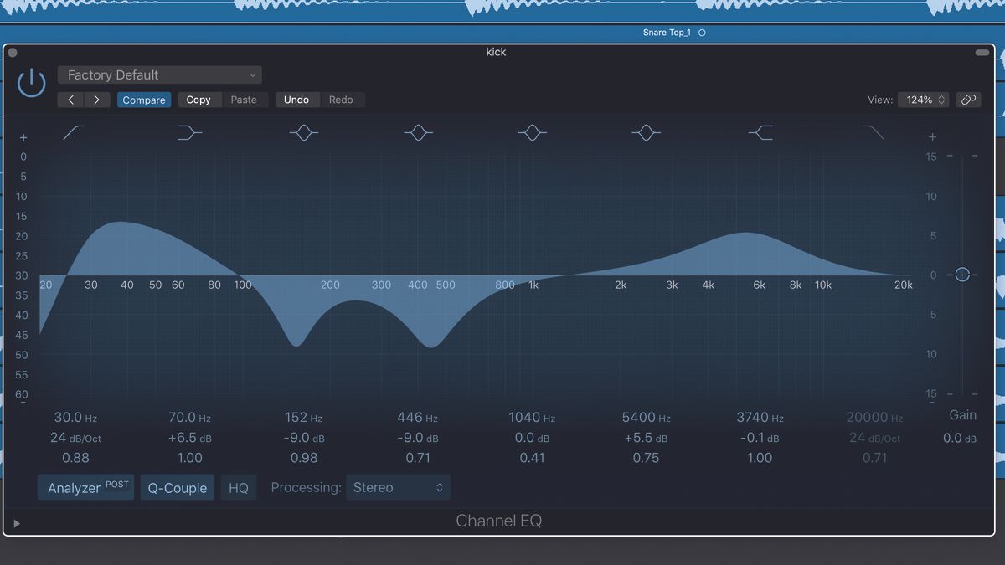The image size is (1005, 565).
Task: Open the Processing Stereo dropdown
Action: [x=398, y=487]
